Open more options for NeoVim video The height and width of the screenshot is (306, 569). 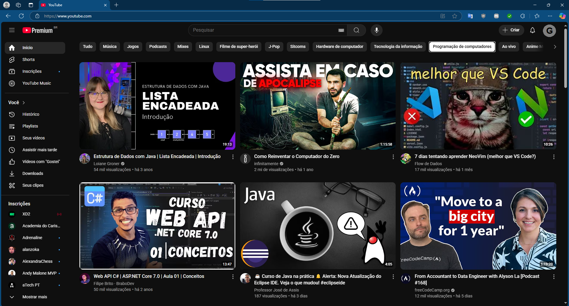tap(554, 157)
